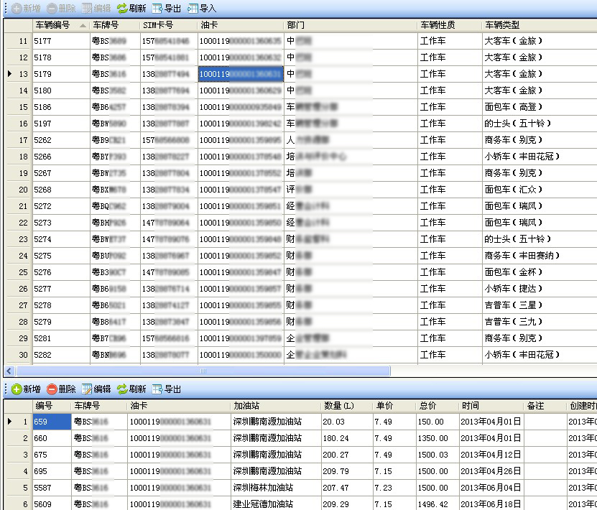Click the export (导出) icon in bottom toolbar

click(157, 389)
